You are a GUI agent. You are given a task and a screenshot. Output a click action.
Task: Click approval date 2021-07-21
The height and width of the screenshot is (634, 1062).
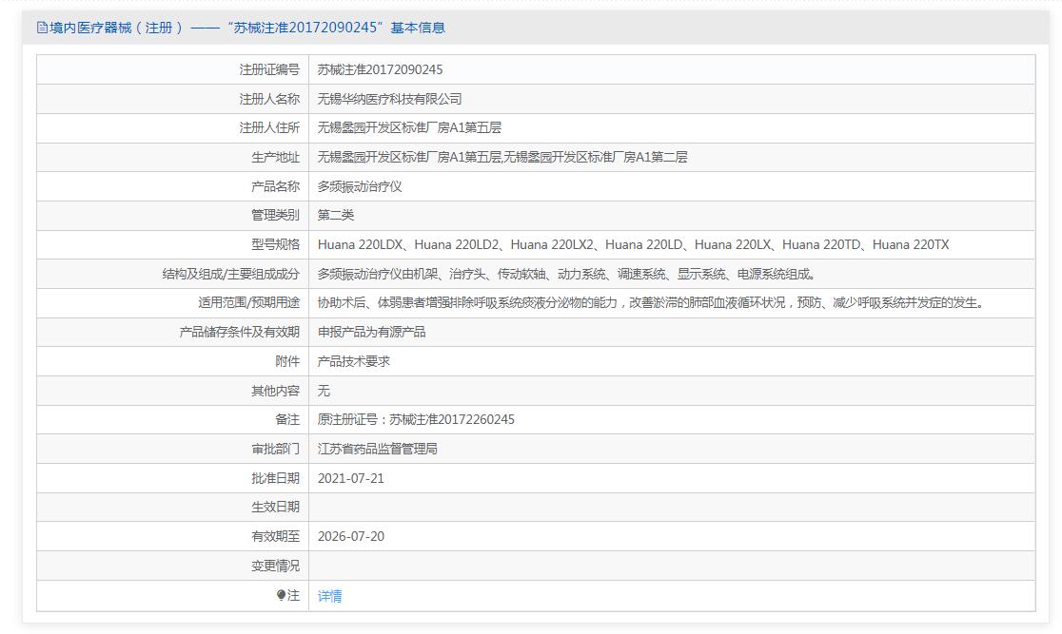click(x=351, y=478)
